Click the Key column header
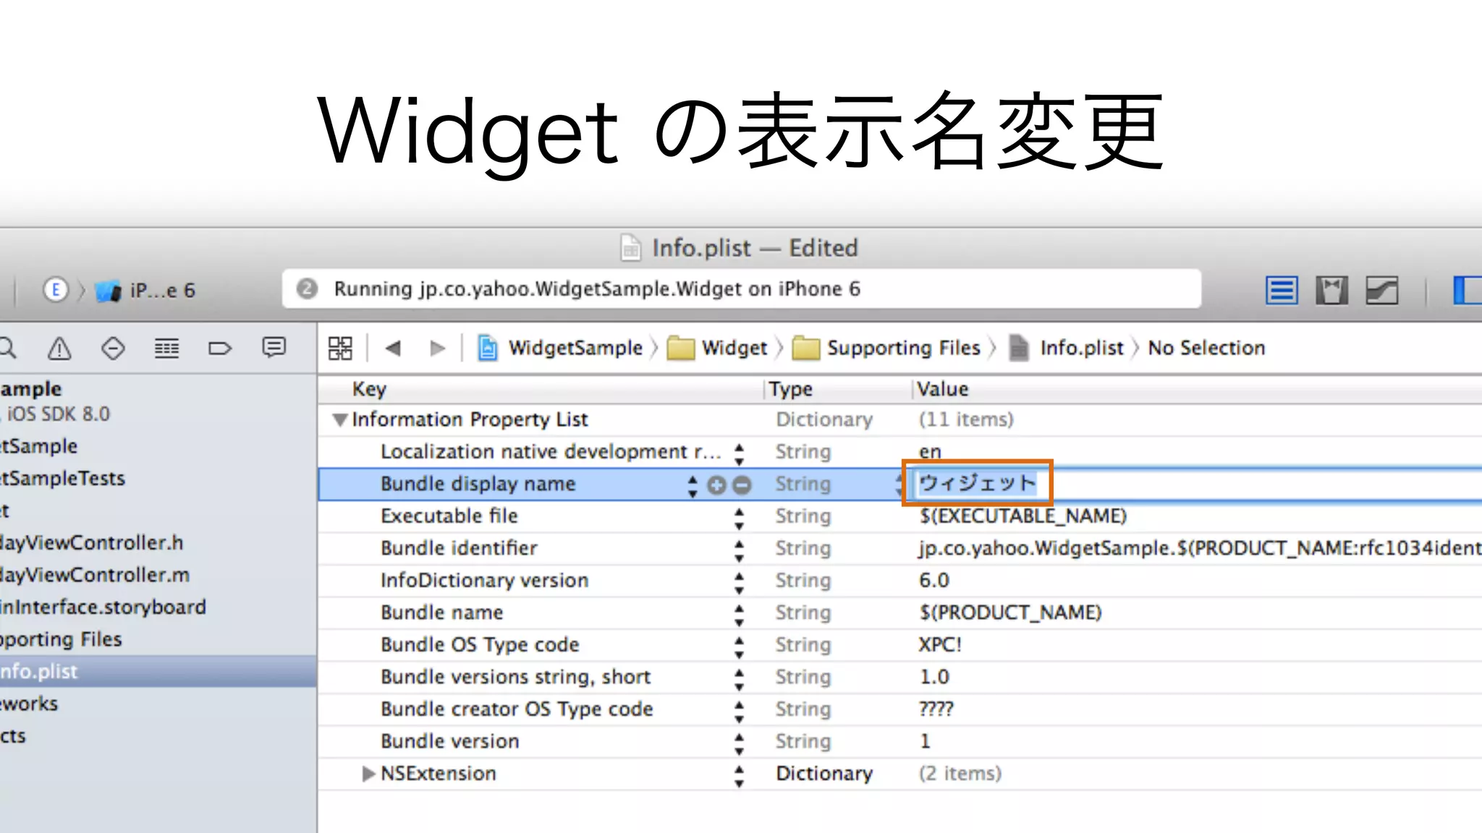 tap(369, 389)
